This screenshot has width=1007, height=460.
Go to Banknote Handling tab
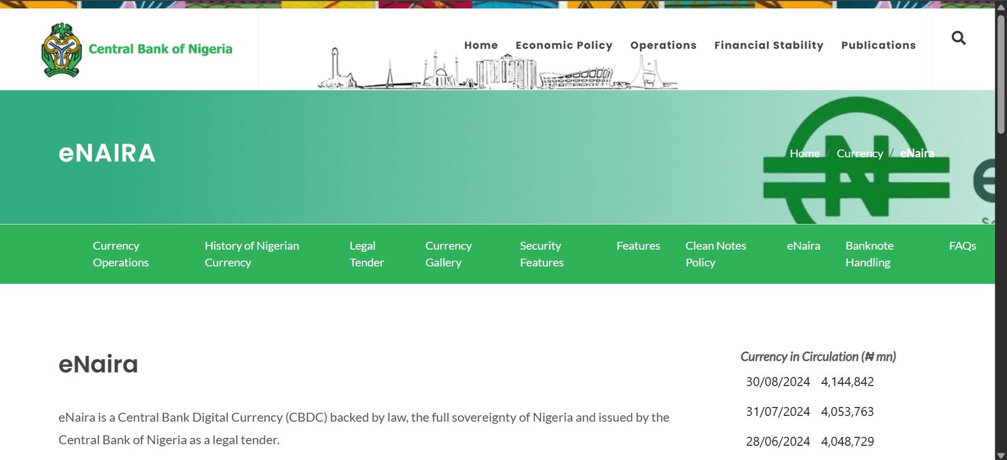coord(869,254)
